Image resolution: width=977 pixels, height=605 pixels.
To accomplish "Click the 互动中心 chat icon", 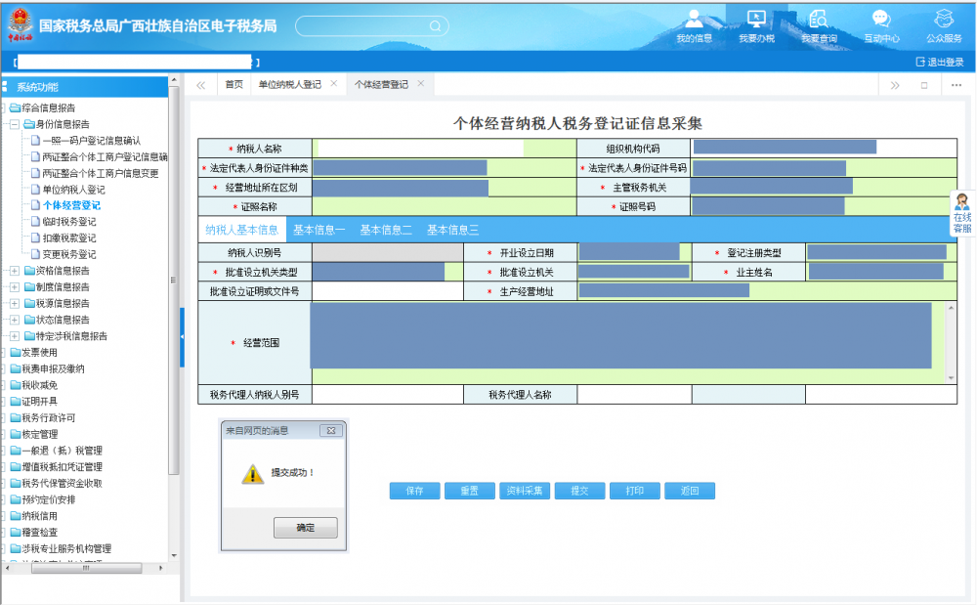I will tap(881, 25).
